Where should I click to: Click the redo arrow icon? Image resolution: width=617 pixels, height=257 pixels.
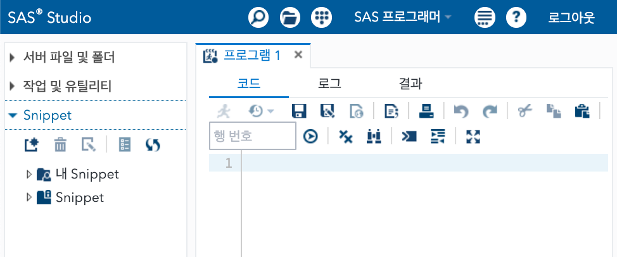tap(490, 111)
